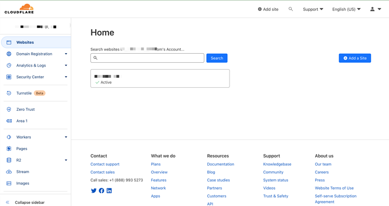
Task: Open Stream from the sidebar
Action: [x=22, y=172]
